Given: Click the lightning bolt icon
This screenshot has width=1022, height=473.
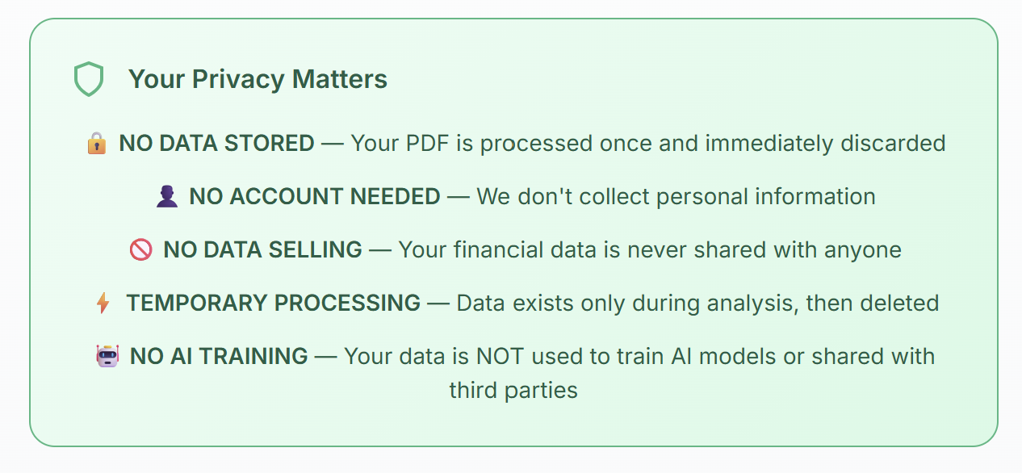Looking at the screenshot, I should (103, 303).
